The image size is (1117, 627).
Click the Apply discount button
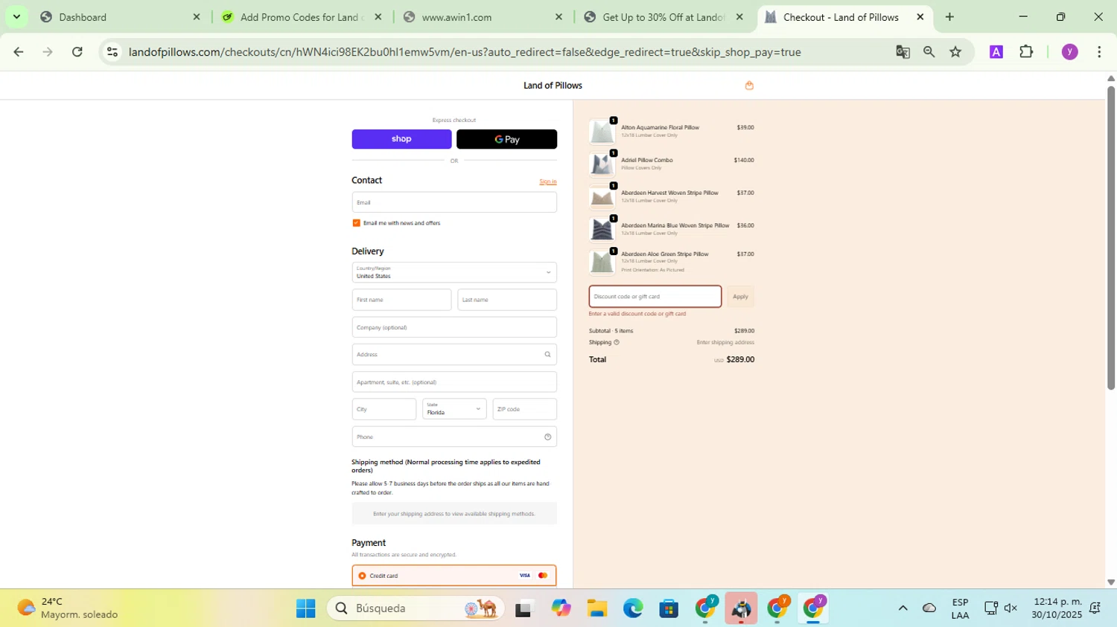tap(740, 297)
